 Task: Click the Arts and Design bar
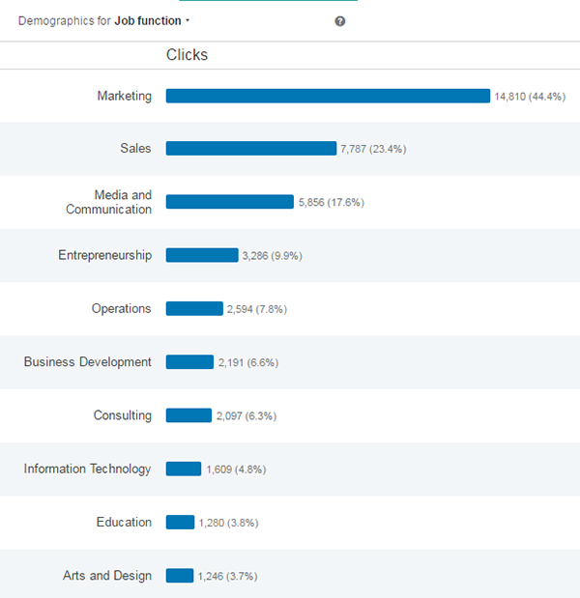[180, 576]
